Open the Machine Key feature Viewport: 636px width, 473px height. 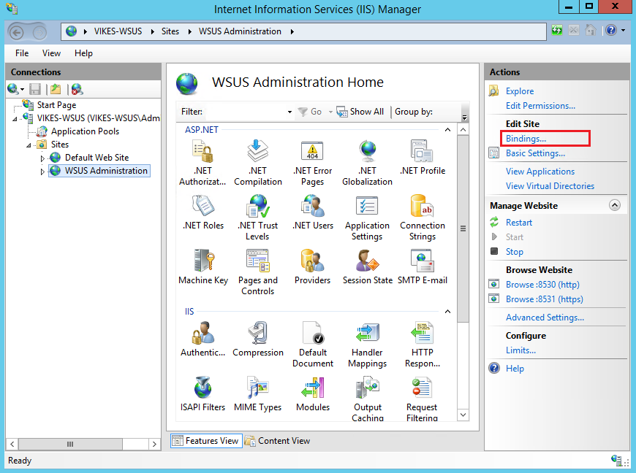click(202, 261)
